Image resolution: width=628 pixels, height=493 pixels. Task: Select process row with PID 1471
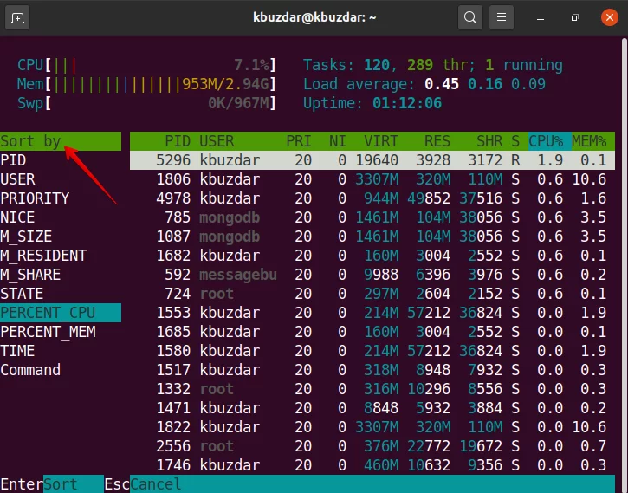coord(372,408)
